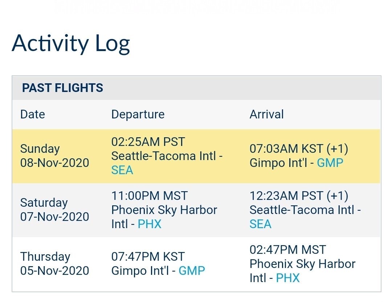This screenshot has height=302, width=392.
Task: Click the 07:47PM KST departure time
Action: tap(148, 257)
